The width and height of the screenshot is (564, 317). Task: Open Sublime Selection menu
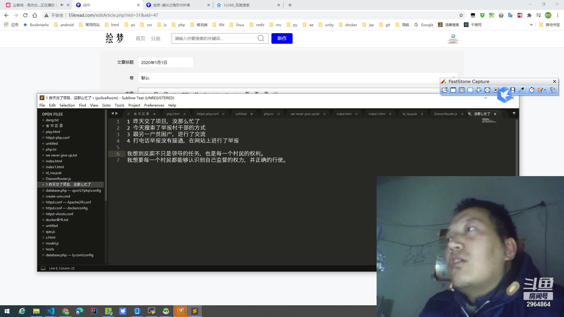pos(67,105)
